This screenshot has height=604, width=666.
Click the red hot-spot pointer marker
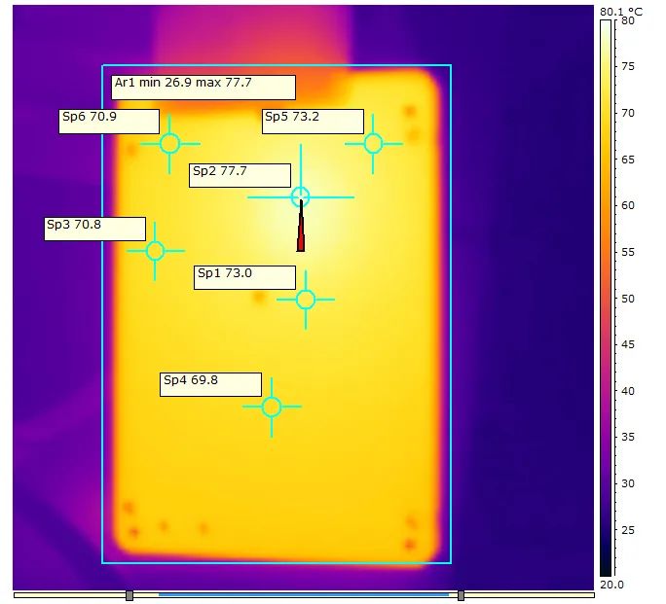301,233
